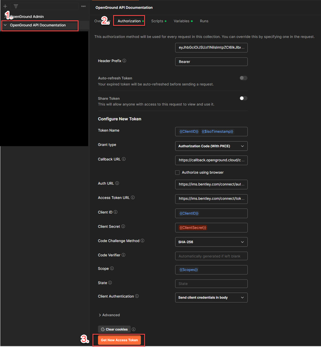Image resolution: width=321 pixels, height=347 pixels.
Task: Click the info icon next to Scope
Action: (x=112, y=268)
